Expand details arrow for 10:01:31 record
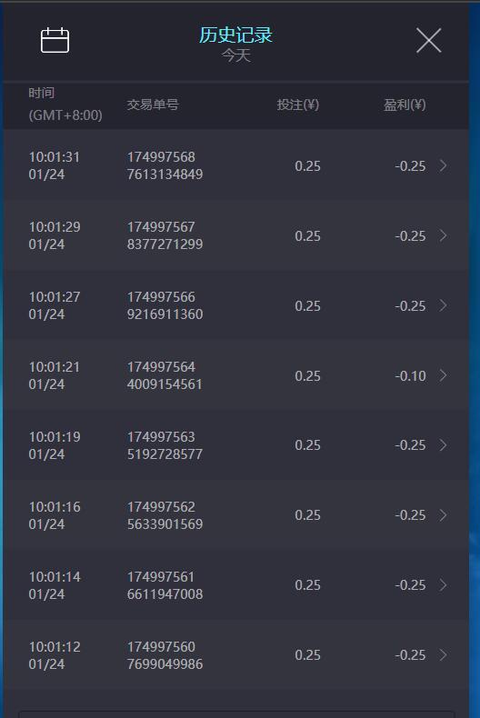 coord(443,165)
